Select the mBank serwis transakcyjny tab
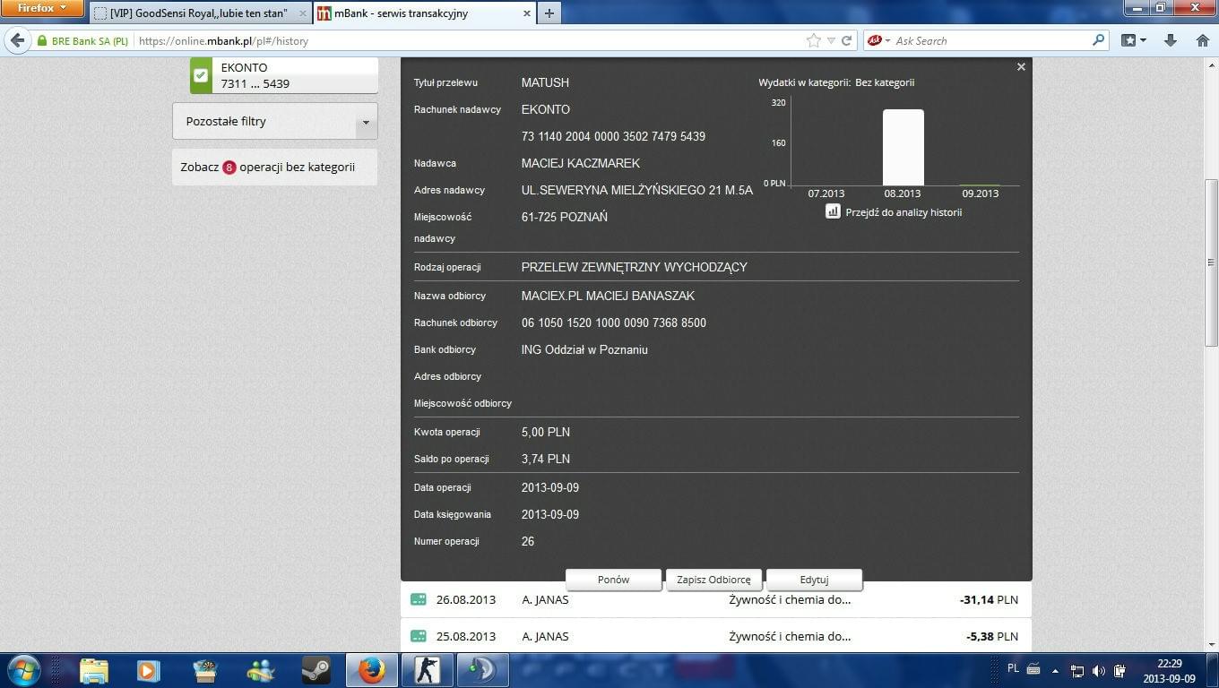The height and width of the screenshot is (688, 1219). tap(422, 13)
